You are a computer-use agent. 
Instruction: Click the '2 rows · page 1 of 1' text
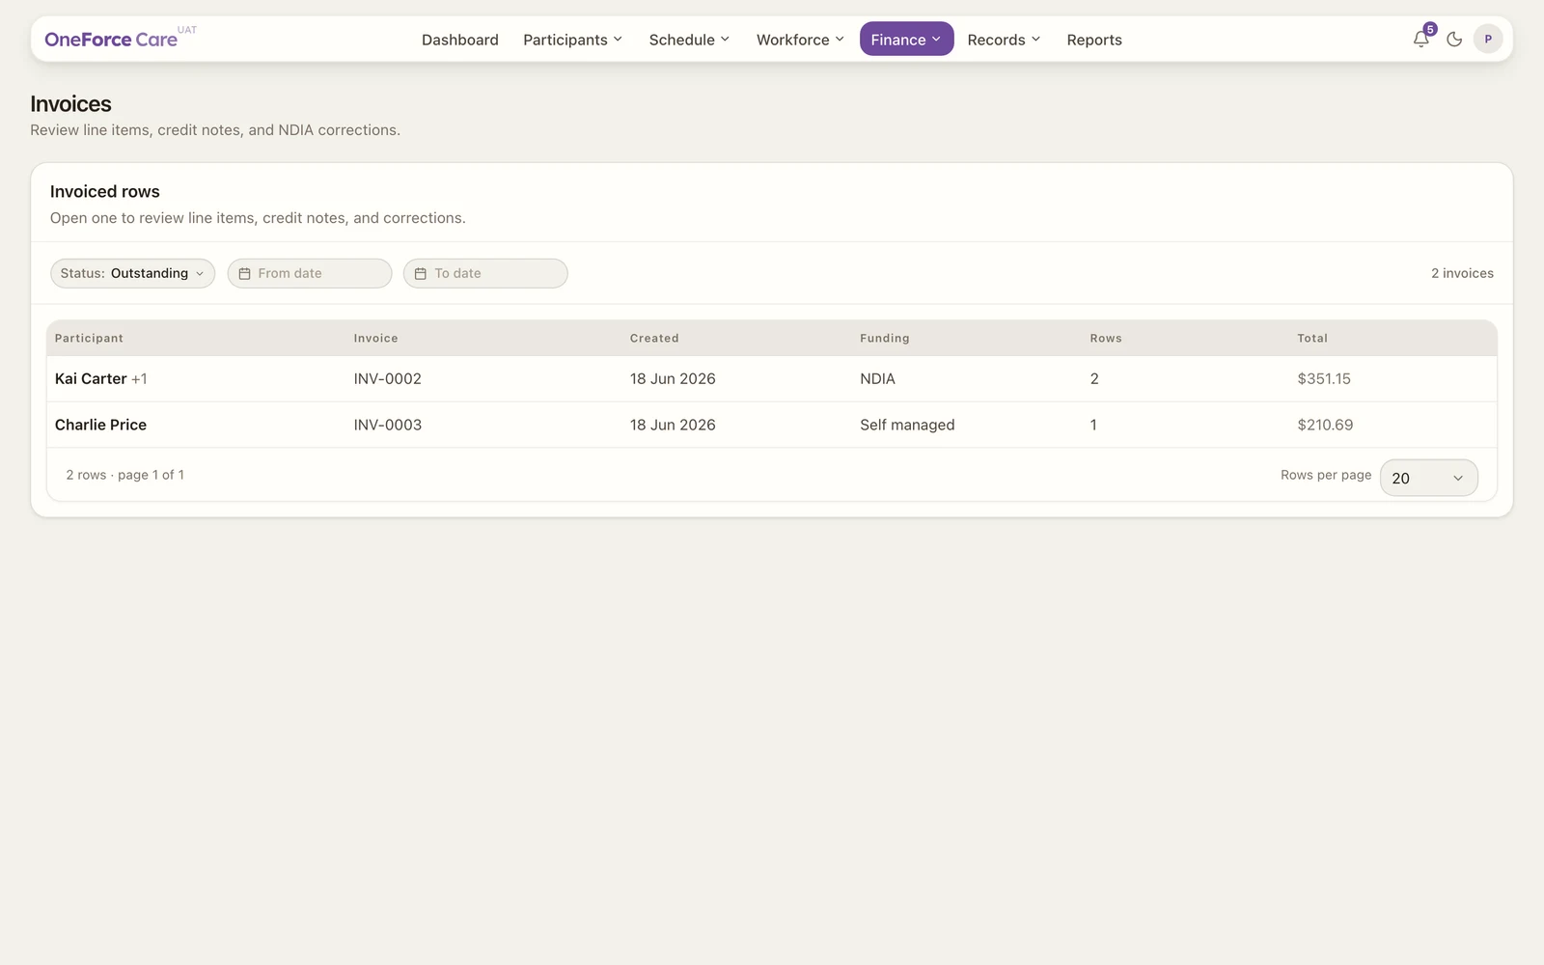(x=125, y=475)
